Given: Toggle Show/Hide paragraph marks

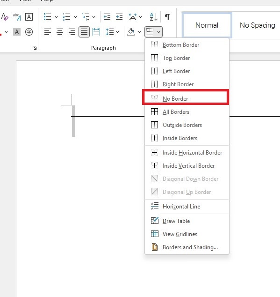Looking at the screenshot, I should point(167,17).
